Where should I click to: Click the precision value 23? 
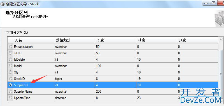tap(157, 98)
